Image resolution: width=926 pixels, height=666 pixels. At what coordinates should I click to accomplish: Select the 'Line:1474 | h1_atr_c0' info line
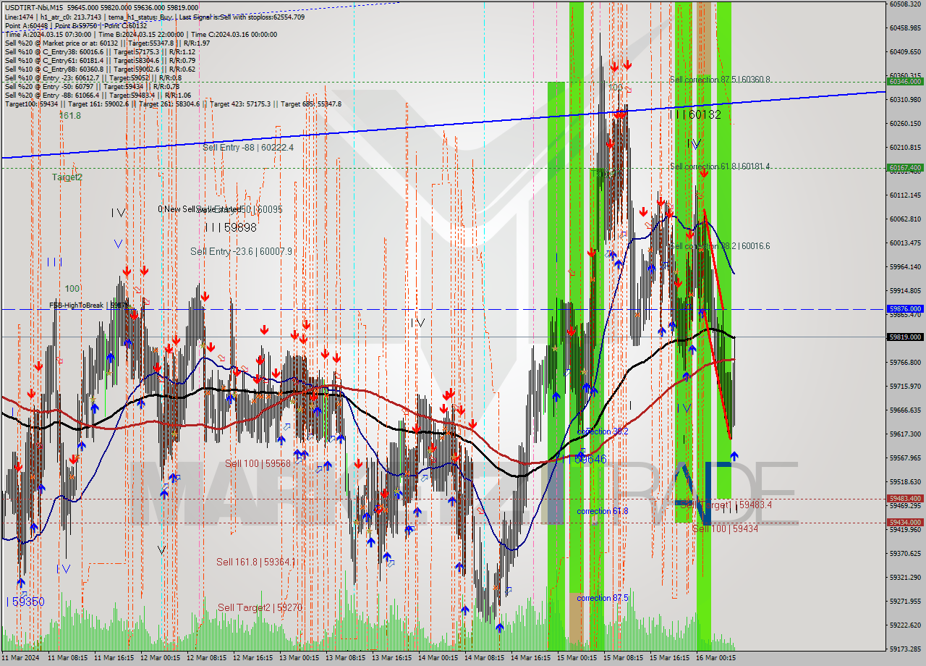pyautogui.click(x=155, y=17)
